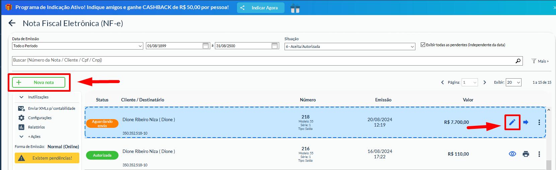556x170 pixels.
Task: View note 216 with the eye icon
Action: pos(512,154)
